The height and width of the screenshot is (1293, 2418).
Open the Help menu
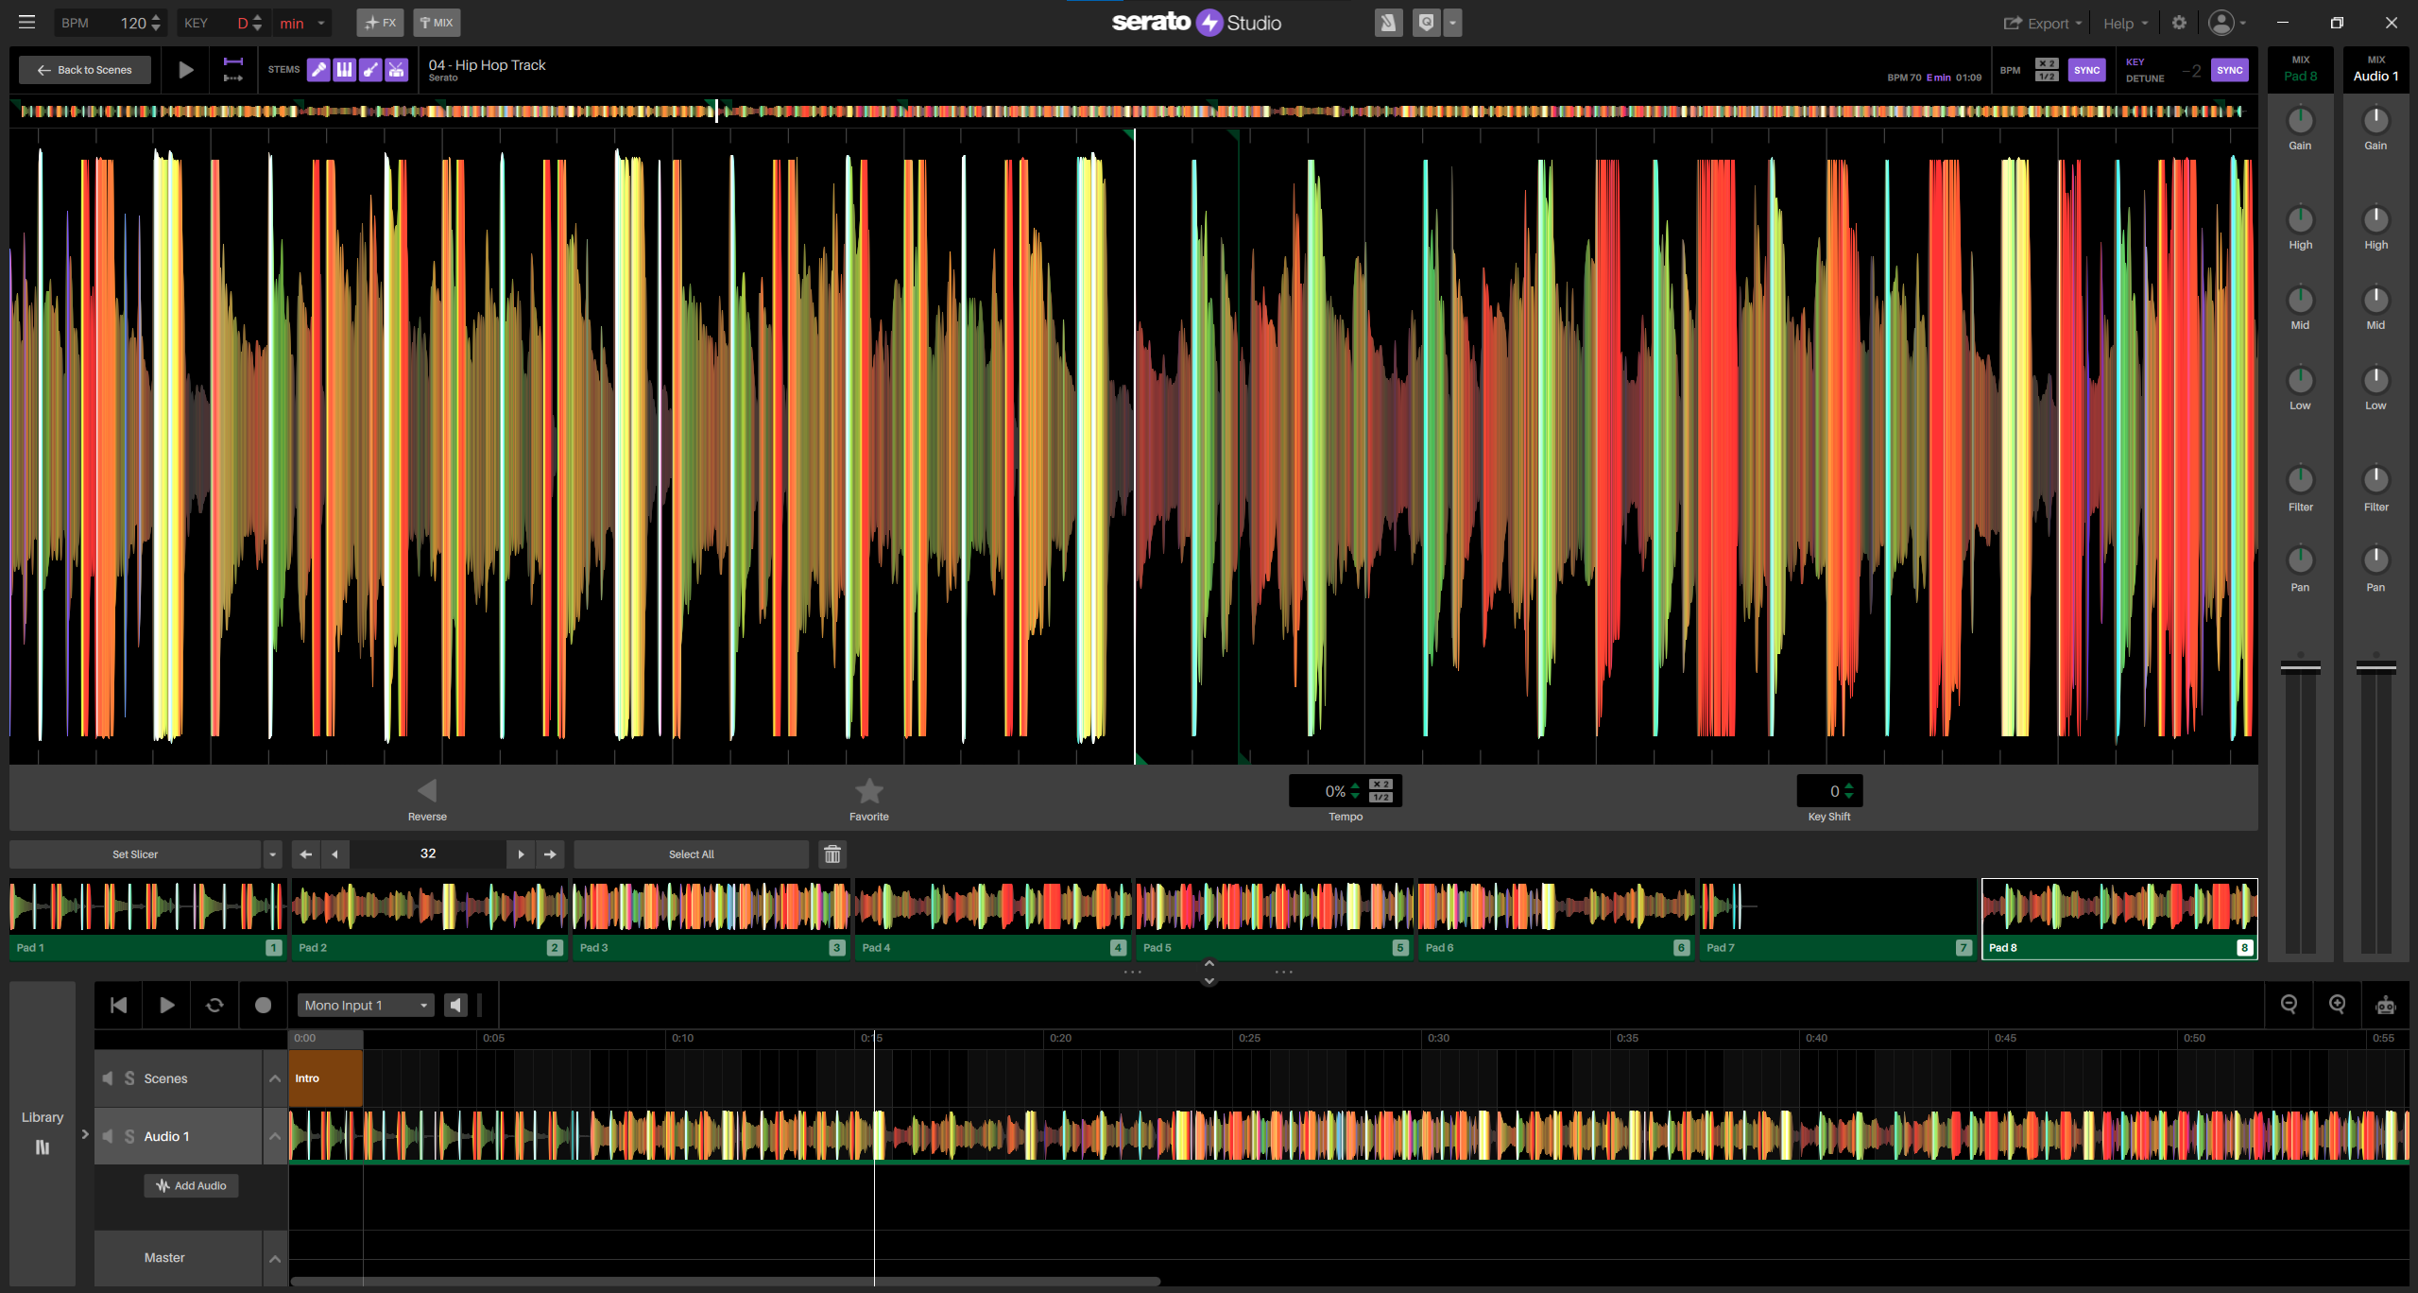(x=2121, y=22)
